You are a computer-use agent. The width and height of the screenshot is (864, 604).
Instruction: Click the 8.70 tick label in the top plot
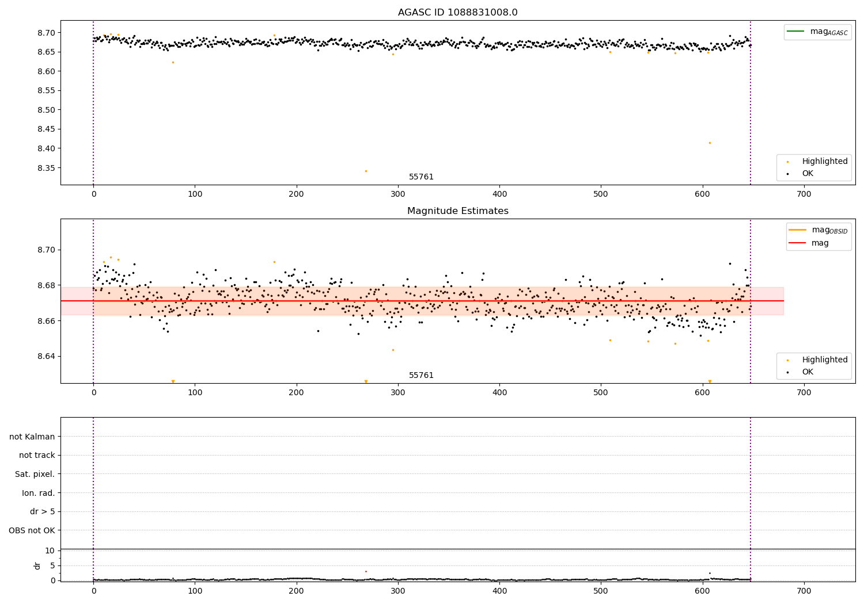point(46,33)
